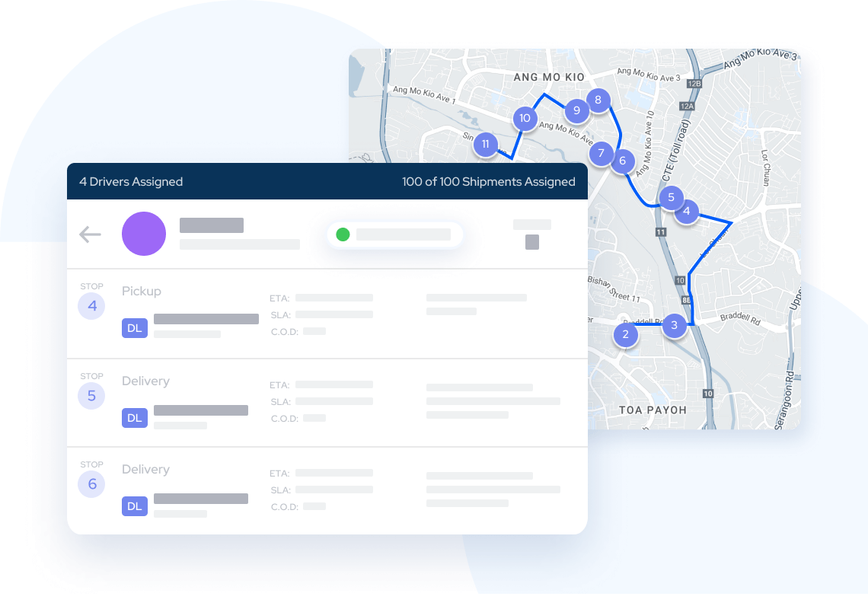Click the "ETA:" label in Pickup row

pos(279,298)
